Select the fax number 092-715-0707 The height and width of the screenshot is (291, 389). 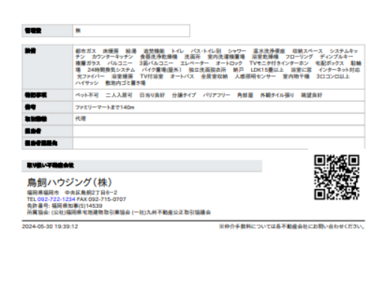(x=107, y=199)
